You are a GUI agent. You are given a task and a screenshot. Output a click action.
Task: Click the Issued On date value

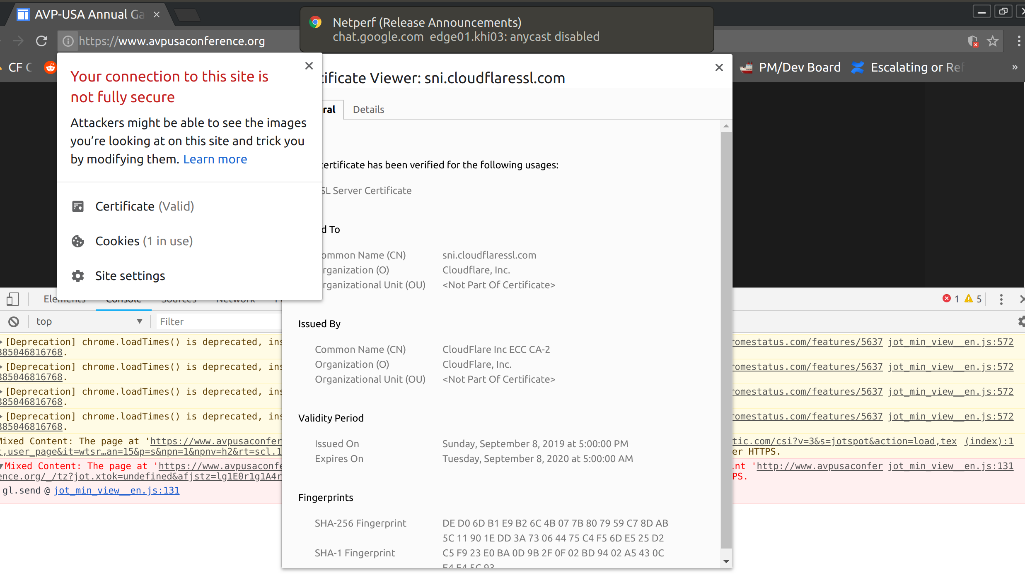point(535,444)
